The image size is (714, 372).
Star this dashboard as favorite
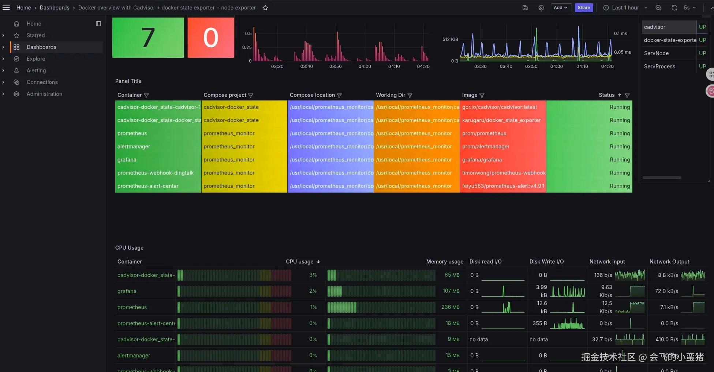(265, 8)
